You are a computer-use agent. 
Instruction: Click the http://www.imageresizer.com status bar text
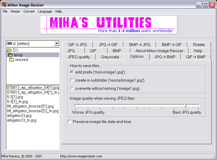click(x=81, y=156)
